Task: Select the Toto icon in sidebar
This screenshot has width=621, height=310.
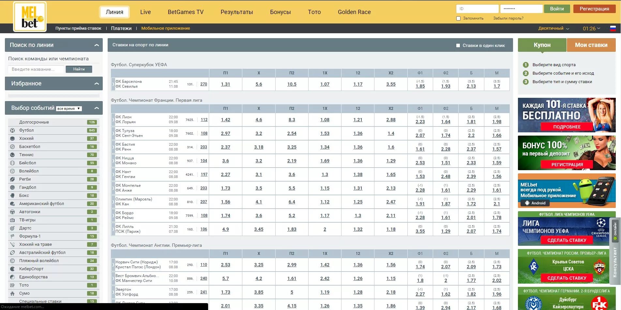Action: click(12, 285)
